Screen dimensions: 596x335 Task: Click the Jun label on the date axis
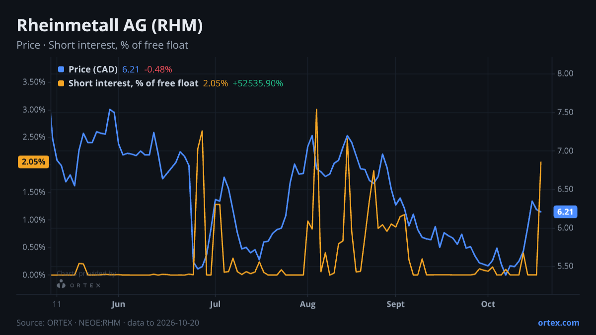click(118, 304)
